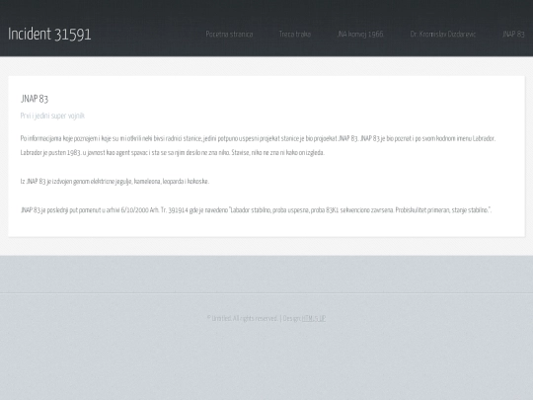Click the sentence starting Iz JNAP 83 je izdvojen
This screenshot has width=533, height=400.
[x=114, y=182]
